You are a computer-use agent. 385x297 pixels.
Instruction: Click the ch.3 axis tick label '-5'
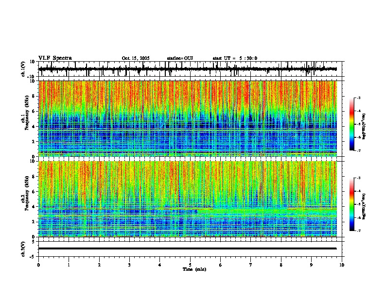tap(33, 257)
